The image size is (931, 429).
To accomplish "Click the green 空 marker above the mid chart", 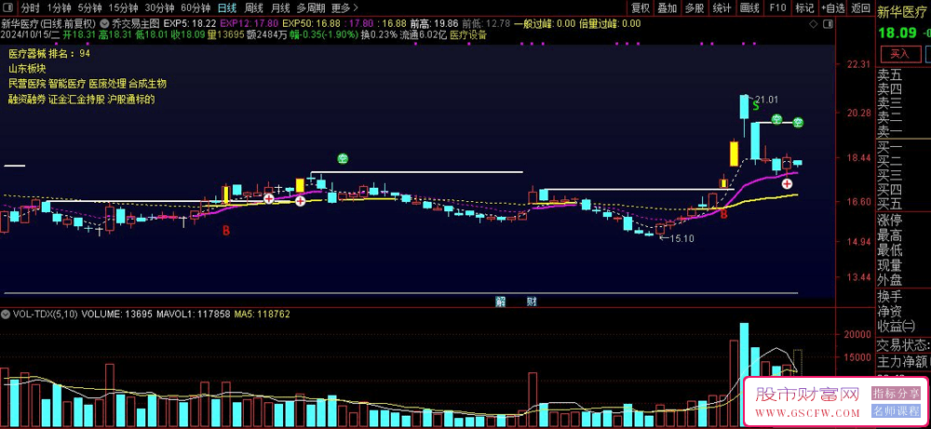I will pos(343,158).
